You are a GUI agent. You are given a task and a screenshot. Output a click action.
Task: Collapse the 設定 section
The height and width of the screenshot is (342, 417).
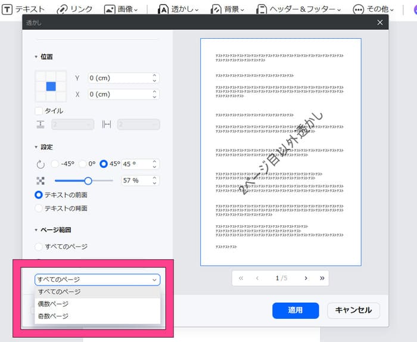pyautogui.click(x=36, y=147)
